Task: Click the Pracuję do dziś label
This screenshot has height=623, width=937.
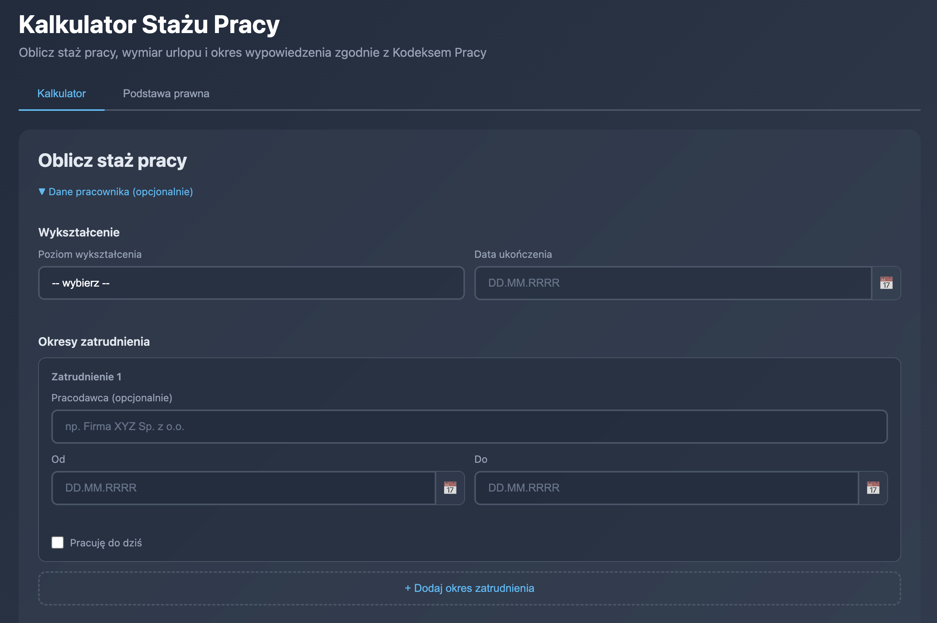Action: 106,543
